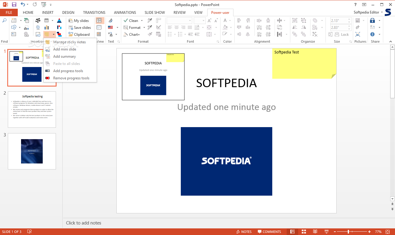Open the FILE tab

9,13
